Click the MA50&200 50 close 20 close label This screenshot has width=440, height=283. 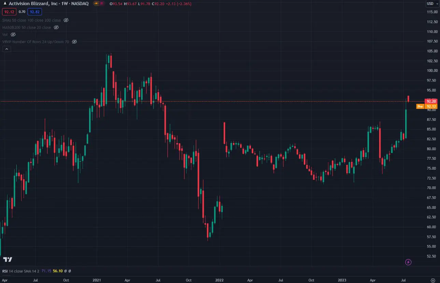click(27, 27)
